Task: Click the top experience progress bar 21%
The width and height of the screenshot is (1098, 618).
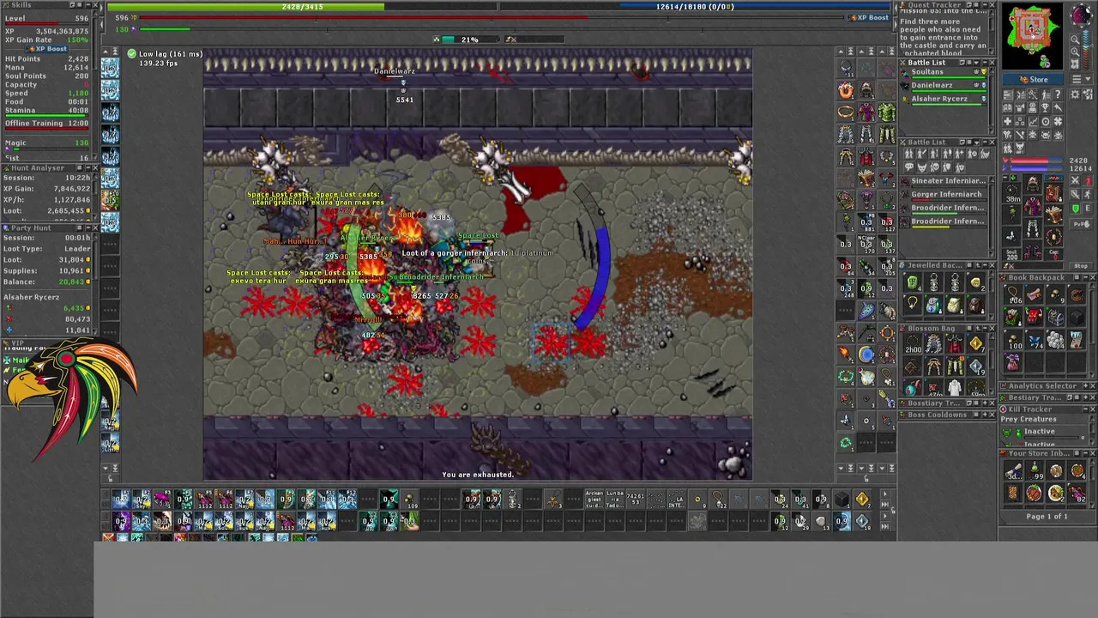Action: (x=470, y=39)
